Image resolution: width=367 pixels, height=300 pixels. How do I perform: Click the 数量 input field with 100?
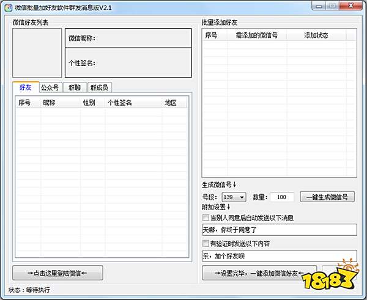coord(282,197)
